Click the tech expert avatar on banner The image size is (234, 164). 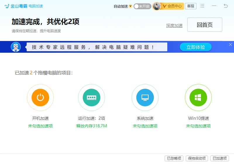pyautogui.click(x=16, y=47)
